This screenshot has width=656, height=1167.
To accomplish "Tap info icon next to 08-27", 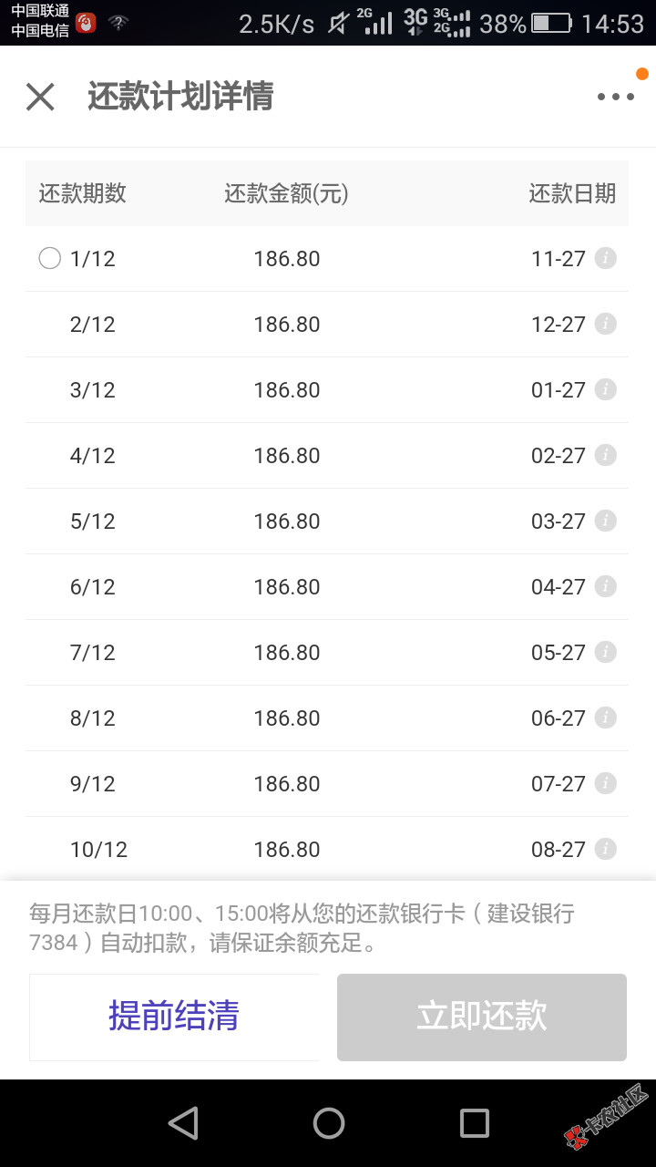I will pos(605,849).
